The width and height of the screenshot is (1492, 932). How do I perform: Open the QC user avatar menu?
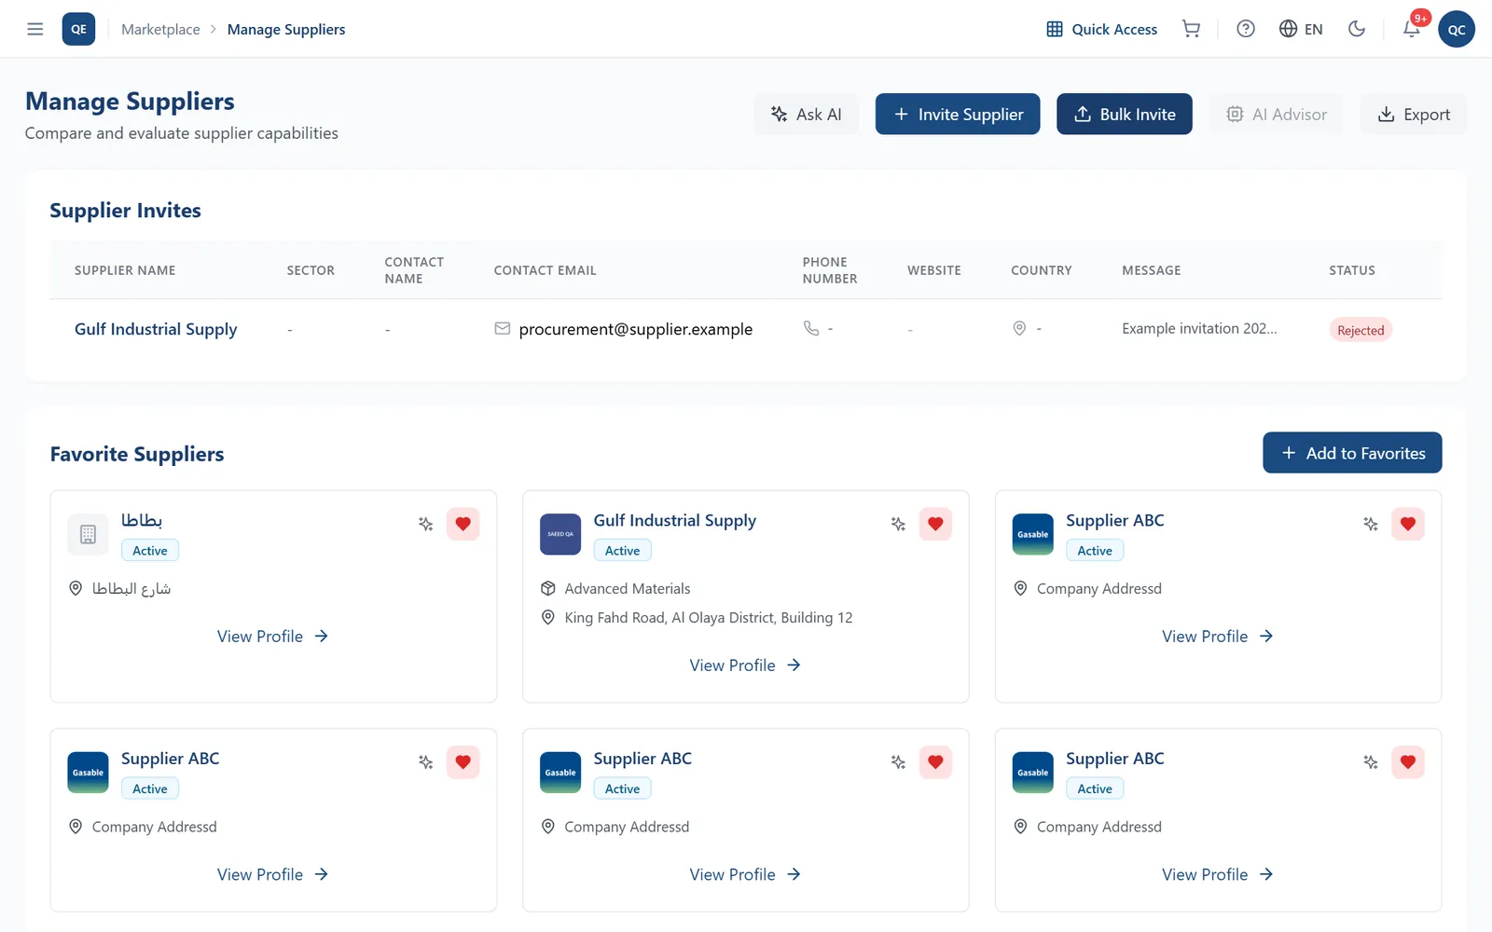(x=1457, y=29)
